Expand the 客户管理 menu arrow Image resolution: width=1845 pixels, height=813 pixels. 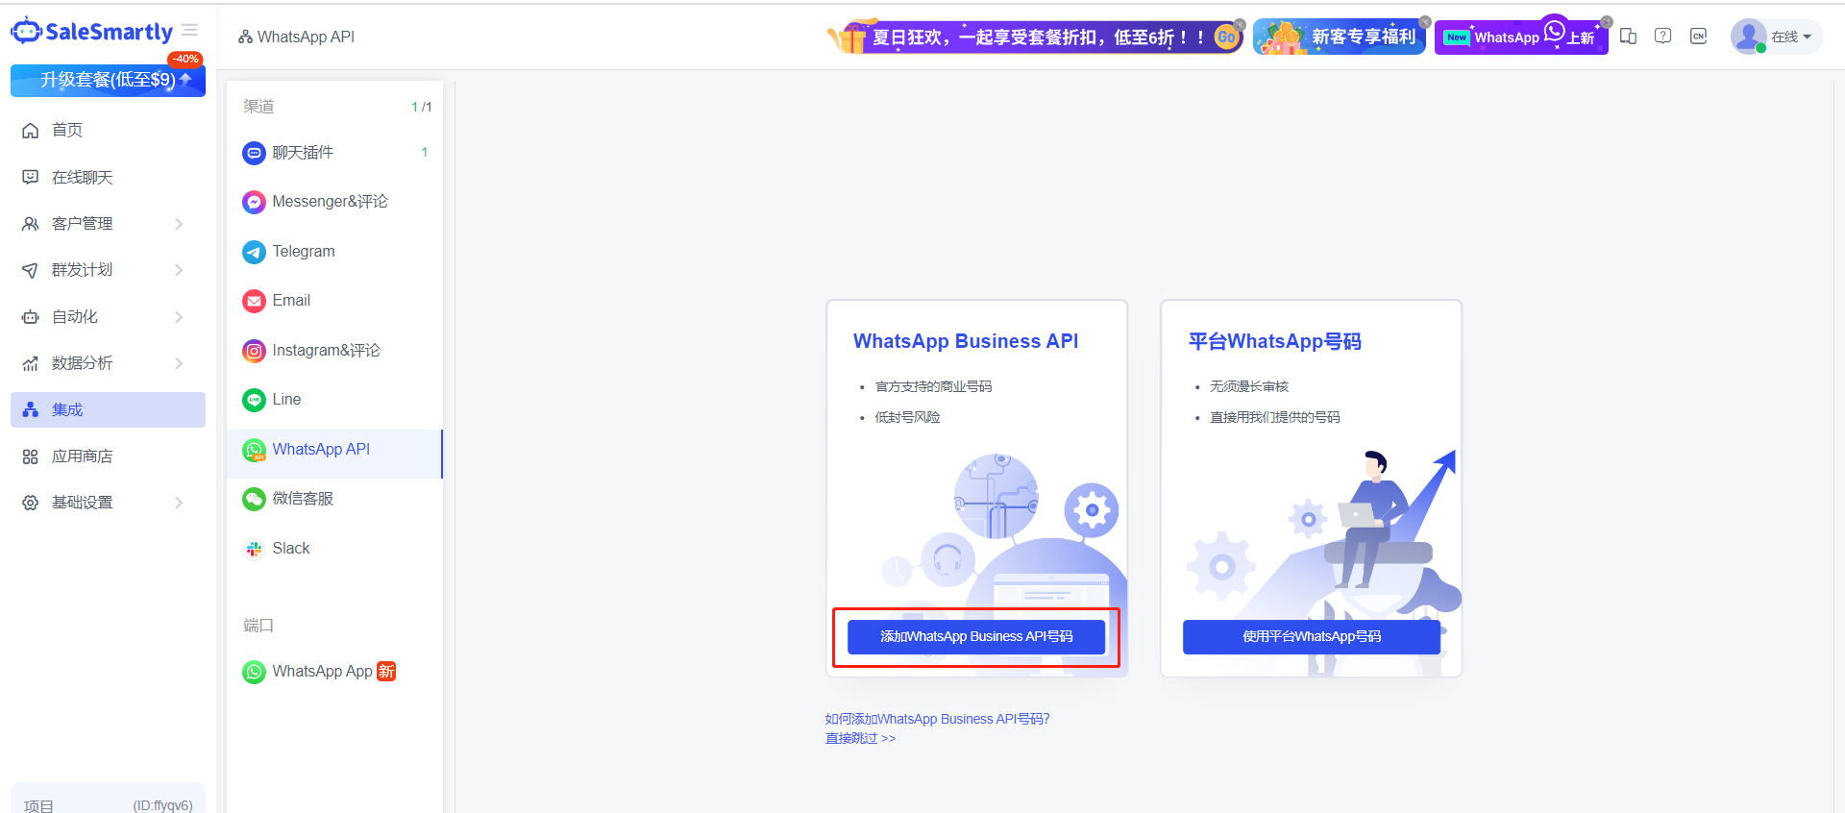[179, 224]
